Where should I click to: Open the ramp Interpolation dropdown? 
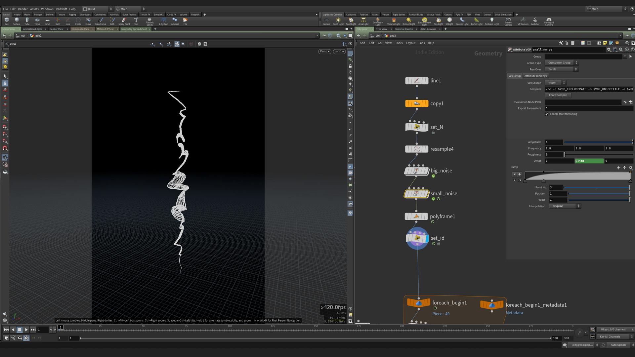pos(565,206)
